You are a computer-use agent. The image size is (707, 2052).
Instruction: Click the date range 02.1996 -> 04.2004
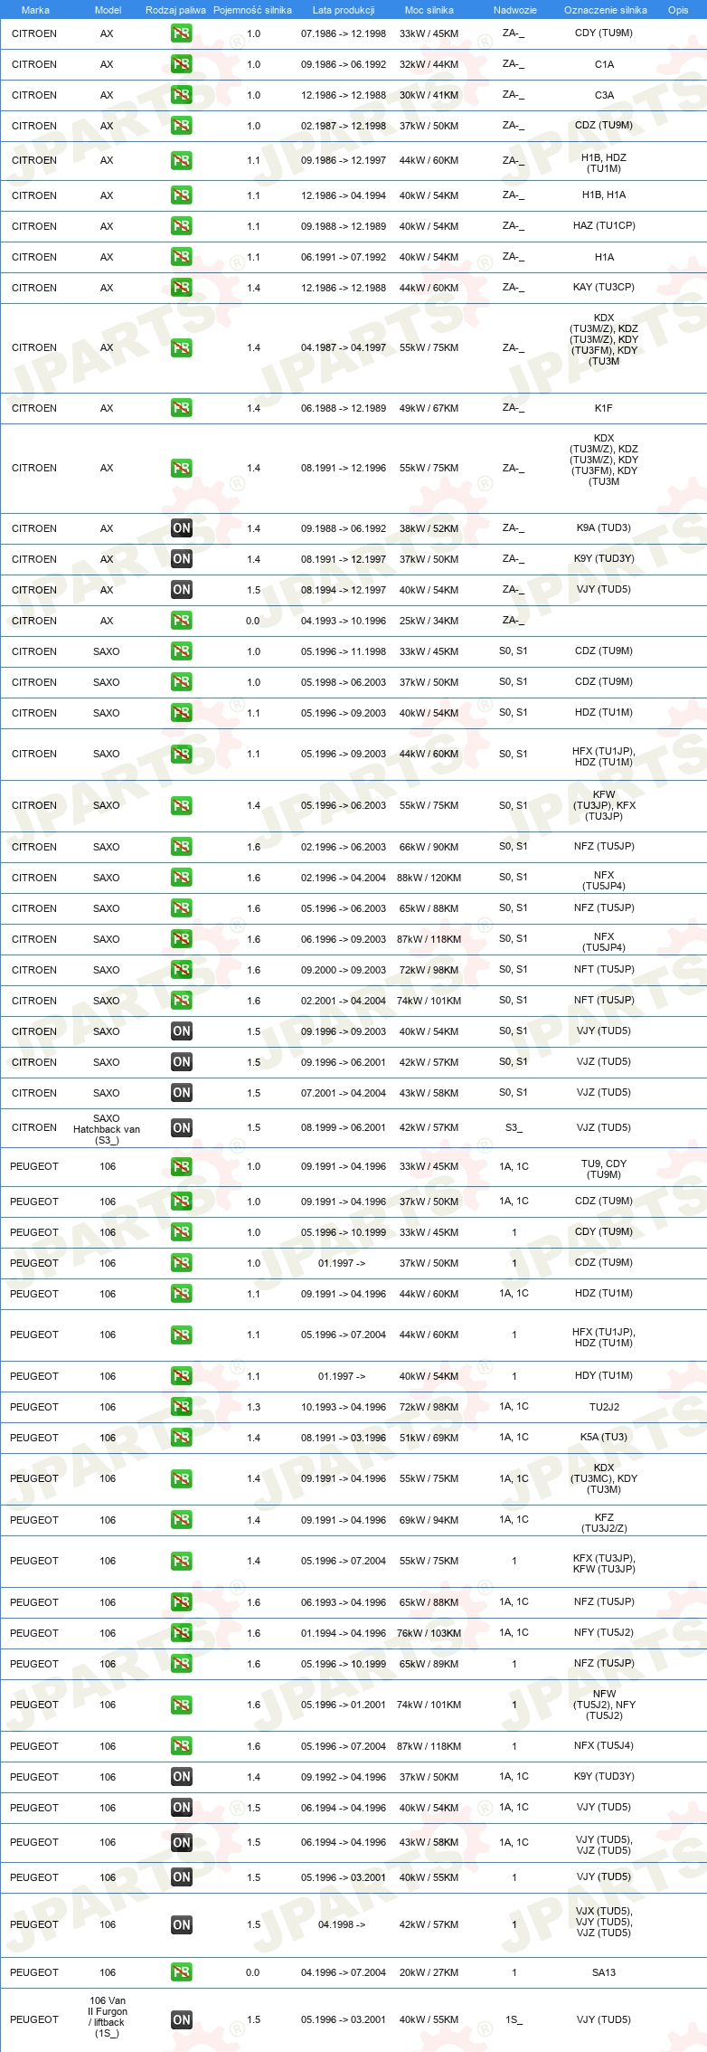click(x=344, y=878)
